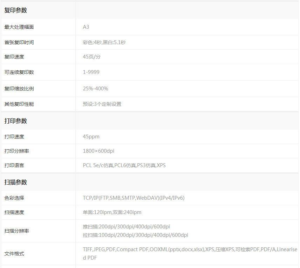Click the PCL 5e/c仿真 print language value
300x268 pixels.
(124, 165)
